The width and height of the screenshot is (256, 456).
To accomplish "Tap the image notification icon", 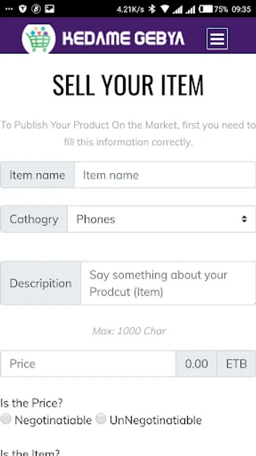I will click(50, 9).
